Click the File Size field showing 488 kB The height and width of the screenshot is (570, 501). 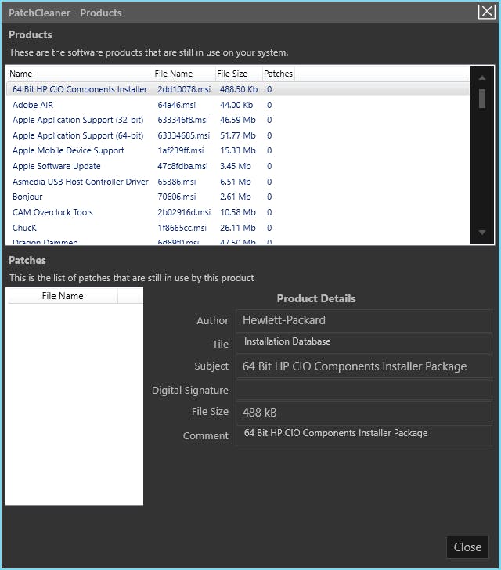364,413
